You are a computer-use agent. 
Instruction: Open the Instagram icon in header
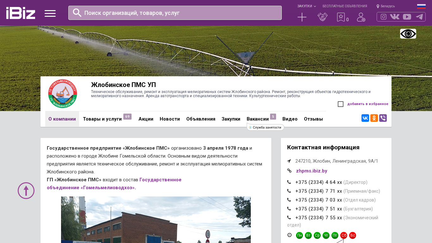point(384,17)
